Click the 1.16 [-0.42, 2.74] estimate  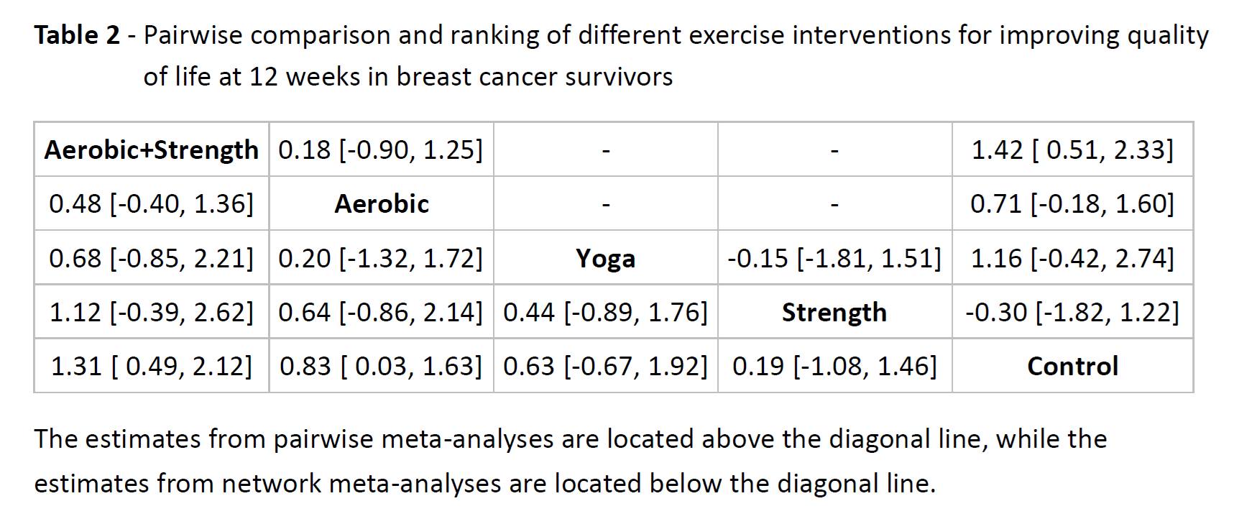pos(1072,258)
